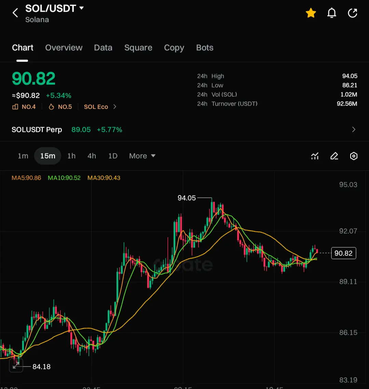Image resolution: width=369 pixels, height=389 pixels.
Task: Open the SOL/USDT pair selector dropdown
Action: [54, 9]
